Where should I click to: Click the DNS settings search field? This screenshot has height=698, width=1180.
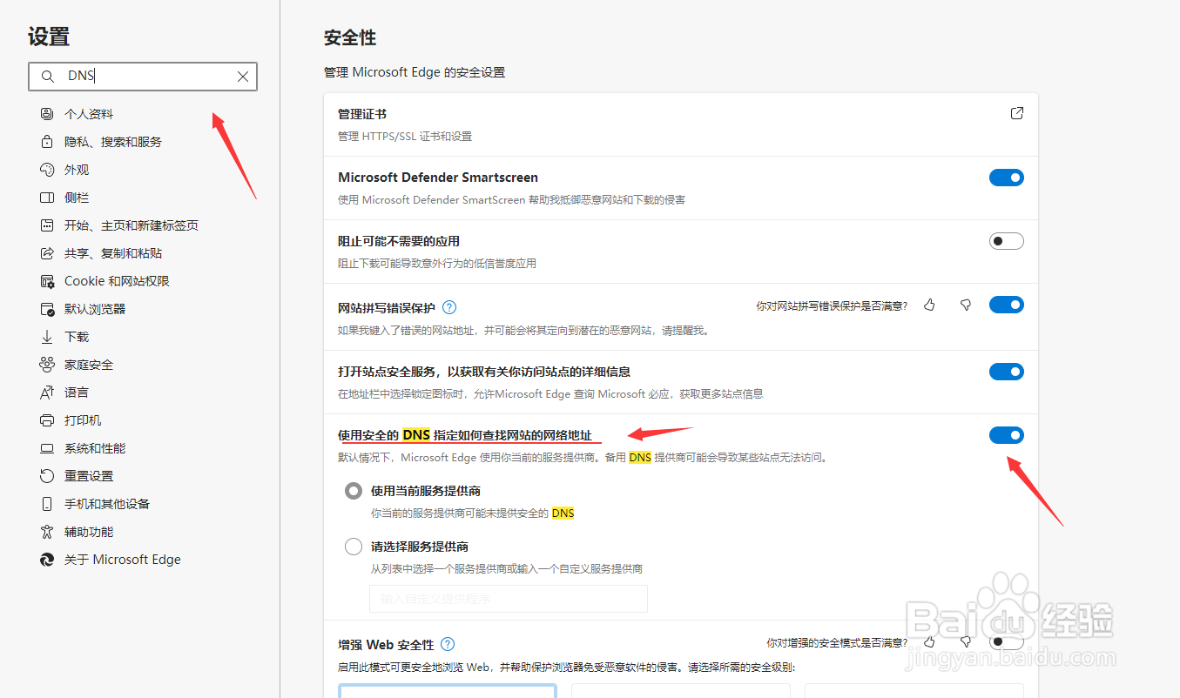[x=143, y=77]
